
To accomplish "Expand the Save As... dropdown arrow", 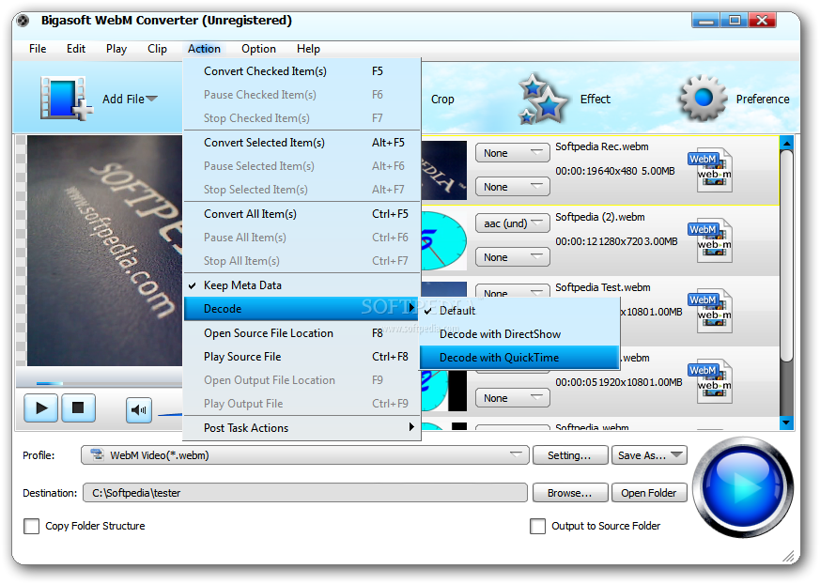I will point(676,454).
